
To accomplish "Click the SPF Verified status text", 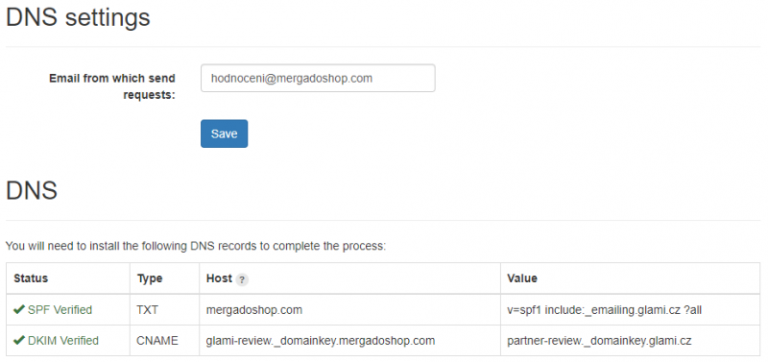I will pyautogui.click(x=60, y=309).
